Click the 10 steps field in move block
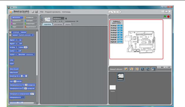This screenshot has height=107, width=185. pos(15,81)
